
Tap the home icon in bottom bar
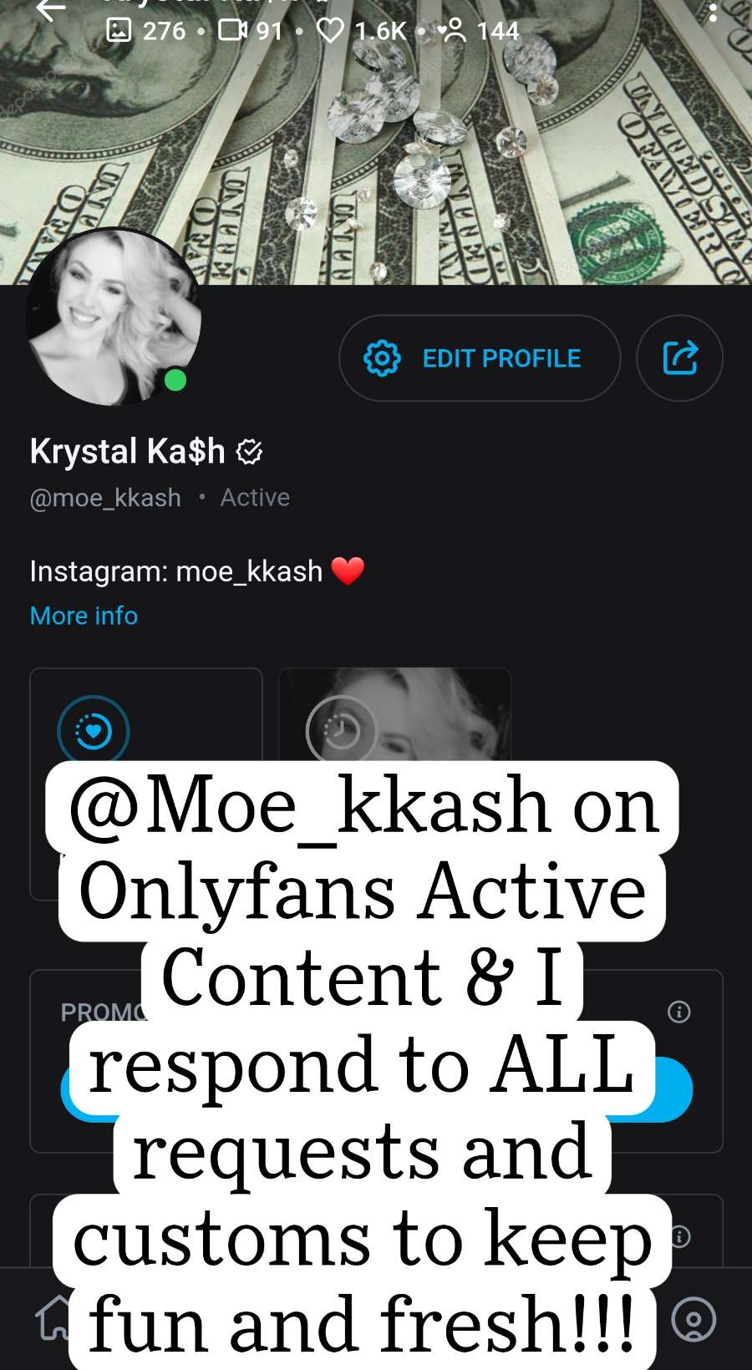(x=52, y=1319)
